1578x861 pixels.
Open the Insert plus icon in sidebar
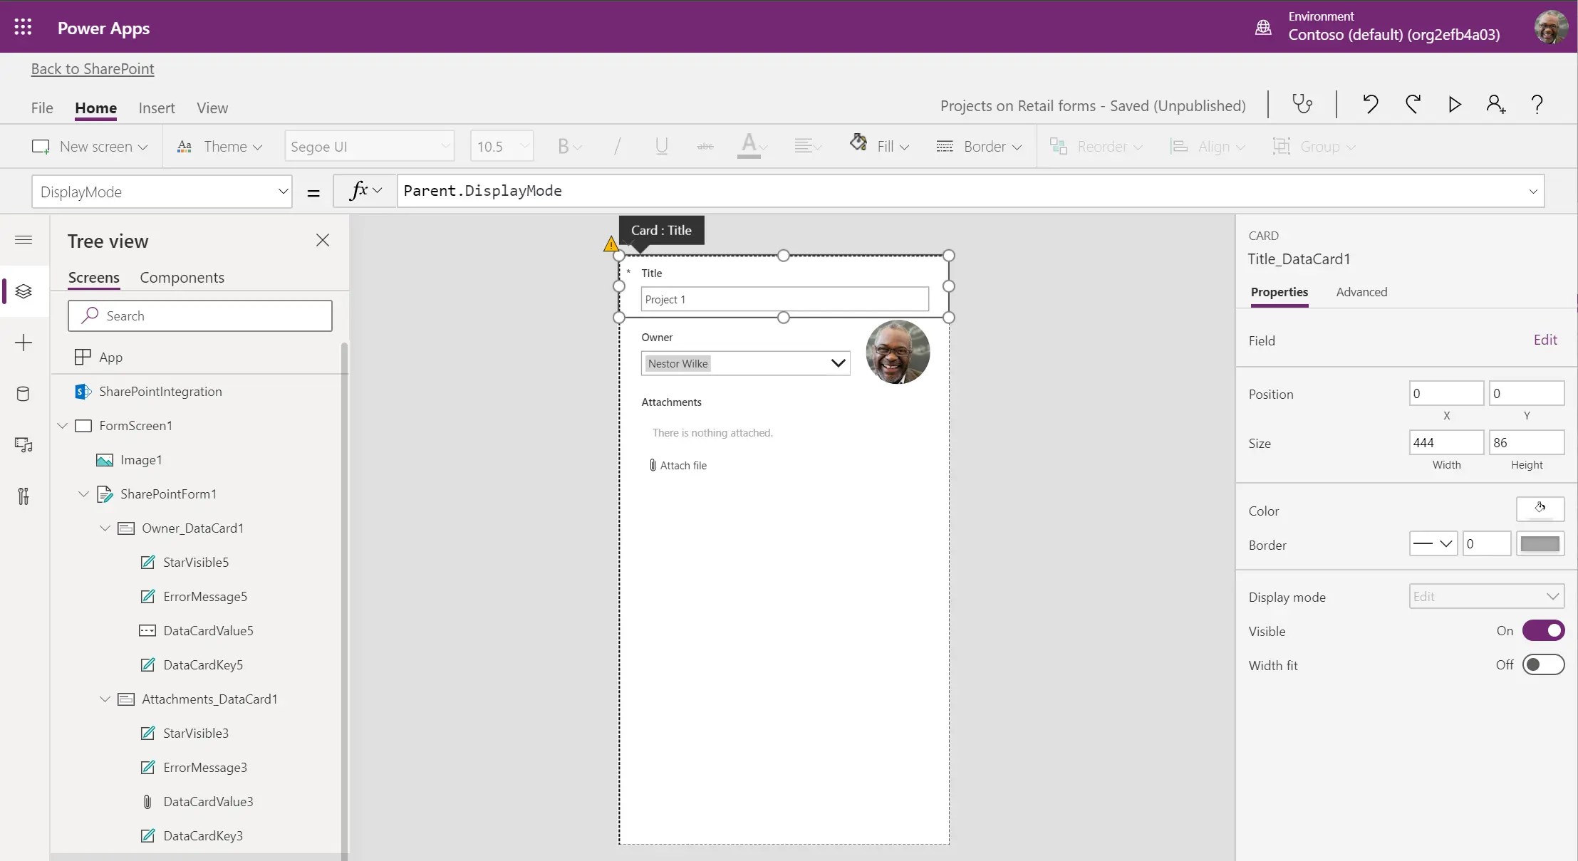24,343
